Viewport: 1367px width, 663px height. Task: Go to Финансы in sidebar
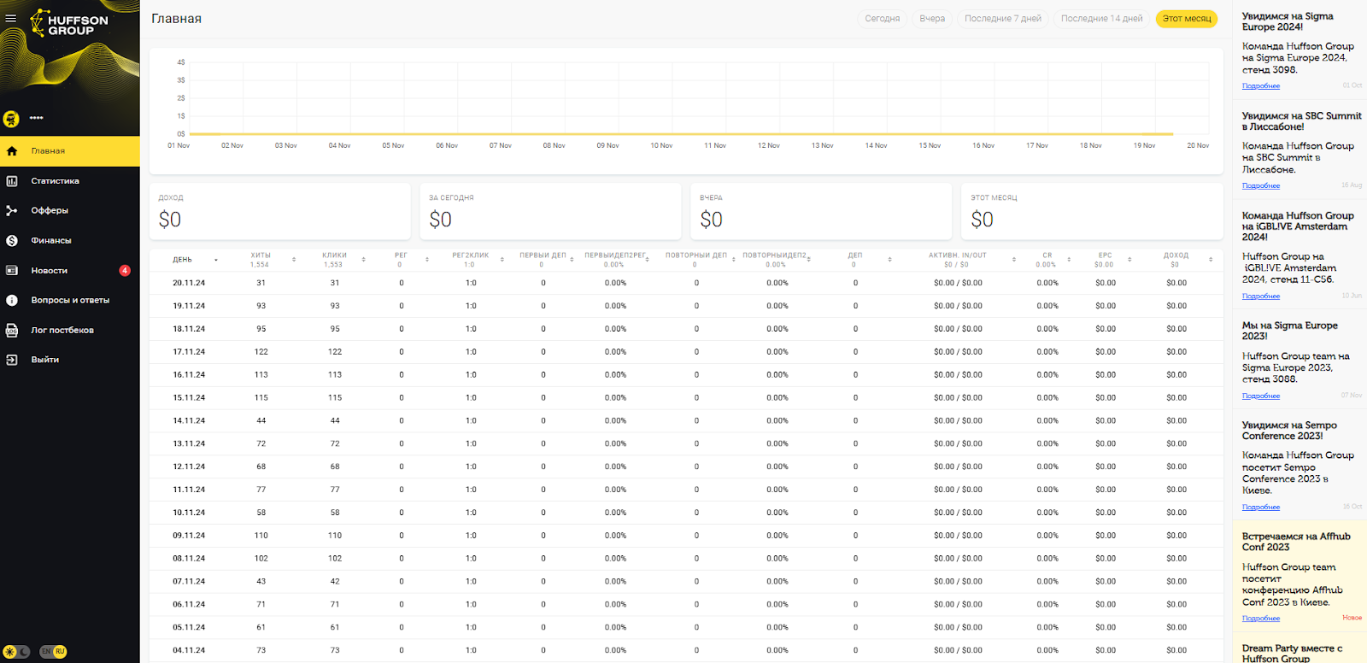click(70, 241)
